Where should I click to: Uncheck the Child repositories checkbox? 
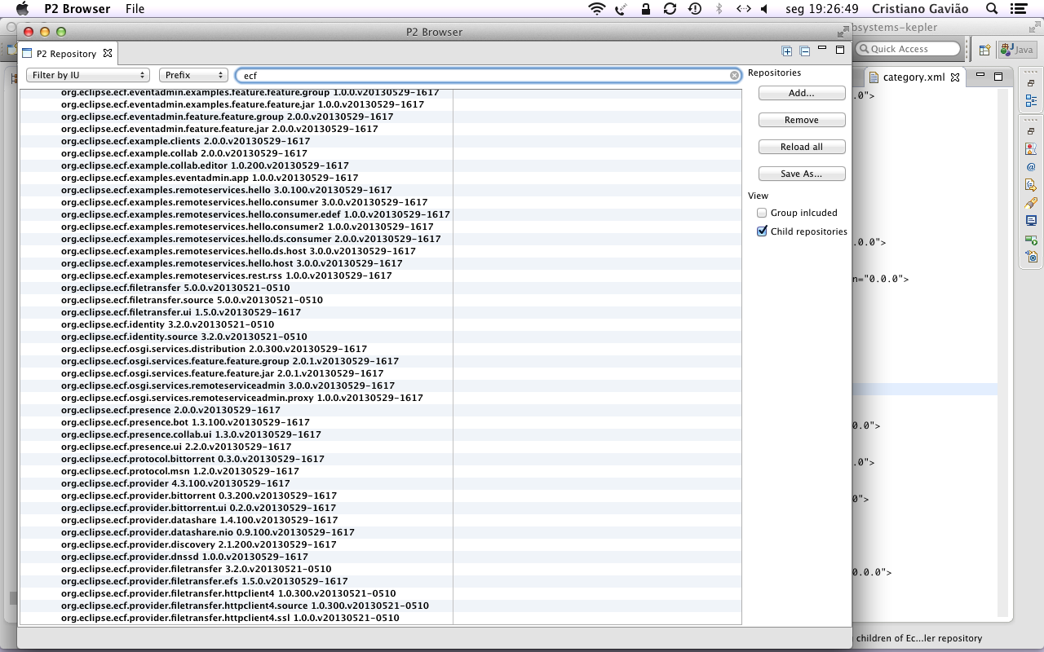(x=762, y=231)
